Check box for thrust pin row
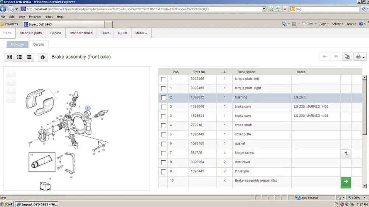 [163, 172]
